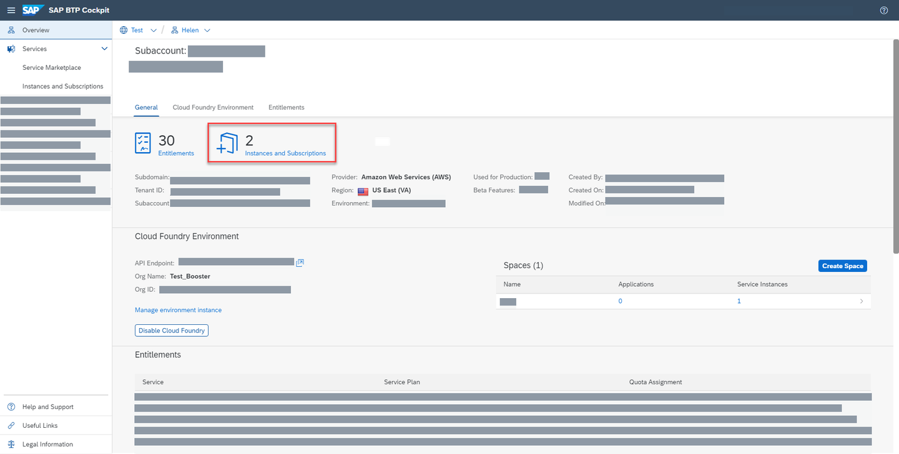Click the 30 entitlements count number
Viewport: 899px width, 454px height.
[167, 140]
